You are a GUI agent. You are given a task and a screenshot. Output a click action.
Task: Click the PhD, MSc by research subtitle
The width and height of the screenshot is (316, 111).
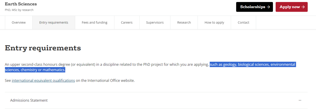coord(19,10)
